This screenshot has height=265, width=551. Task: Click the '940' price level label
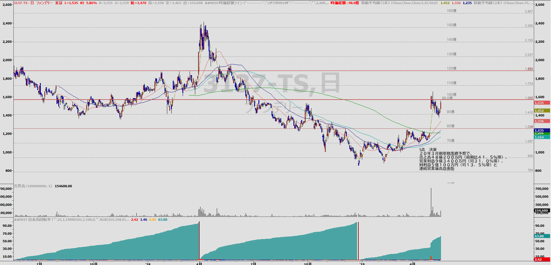530,156
